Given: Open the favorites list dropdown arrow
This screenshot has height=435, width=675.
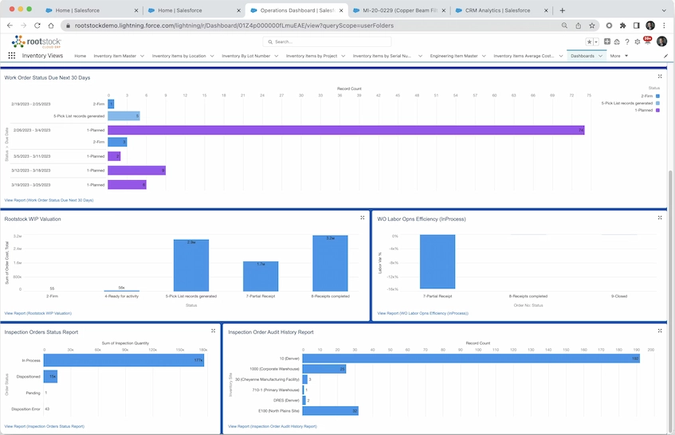Looking at the screenshot, I should 596,41.
